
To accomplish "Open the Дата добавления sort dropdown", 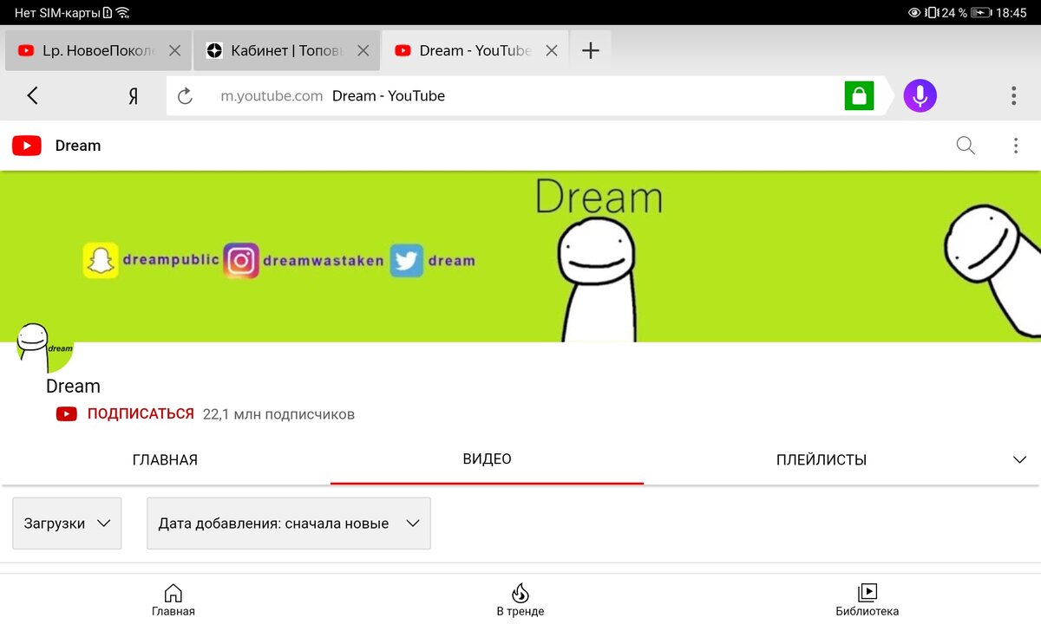I will click(x=289, y=523).
